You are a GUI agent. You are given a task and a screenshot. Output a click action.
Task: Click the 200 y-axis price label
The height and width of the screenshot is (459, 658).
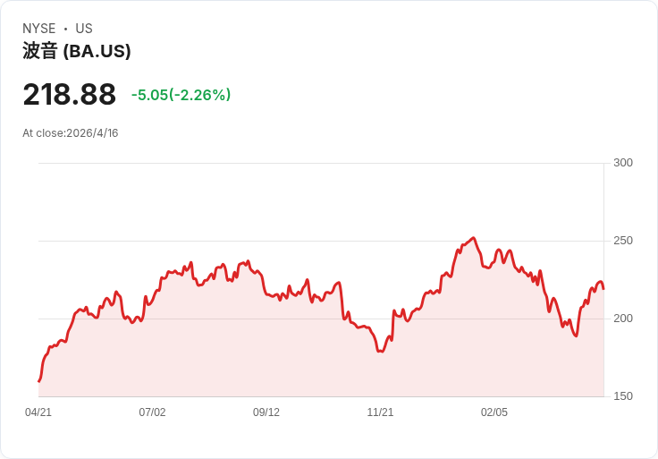tap(622, 319)
